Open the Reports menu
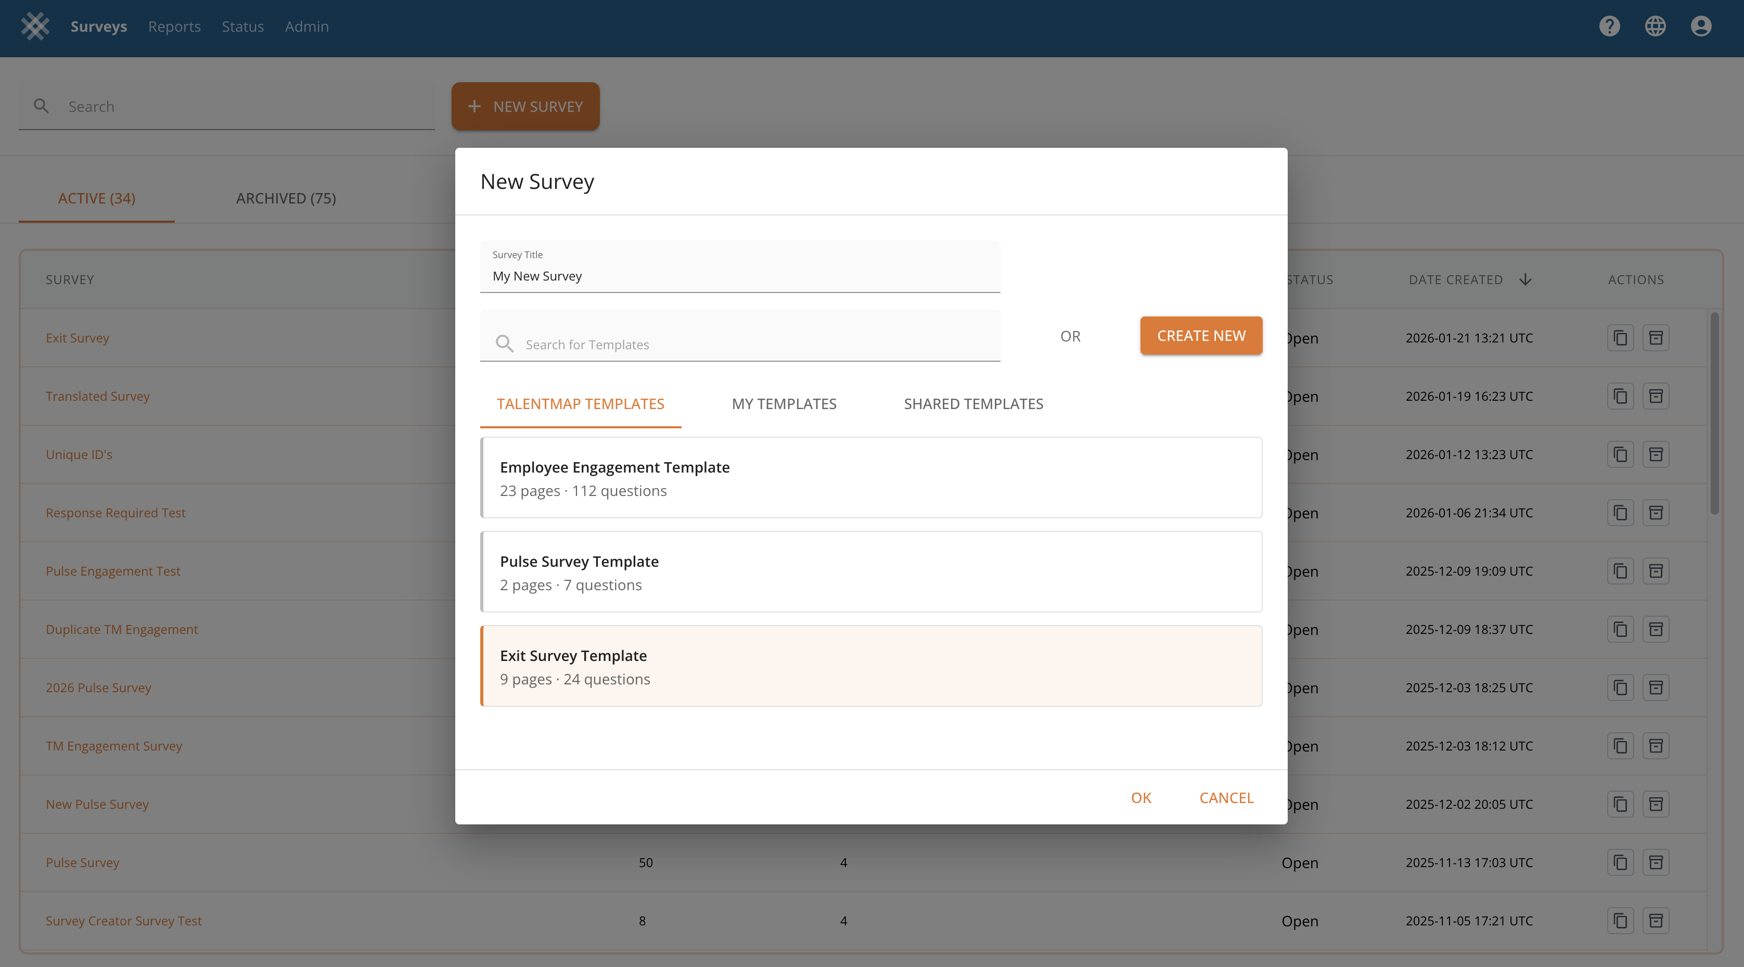This screenshot has width=1744, height=967. [174, 27]
